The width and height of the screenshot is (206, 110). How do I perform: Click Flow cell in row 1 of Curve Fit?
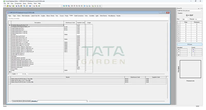186,24
